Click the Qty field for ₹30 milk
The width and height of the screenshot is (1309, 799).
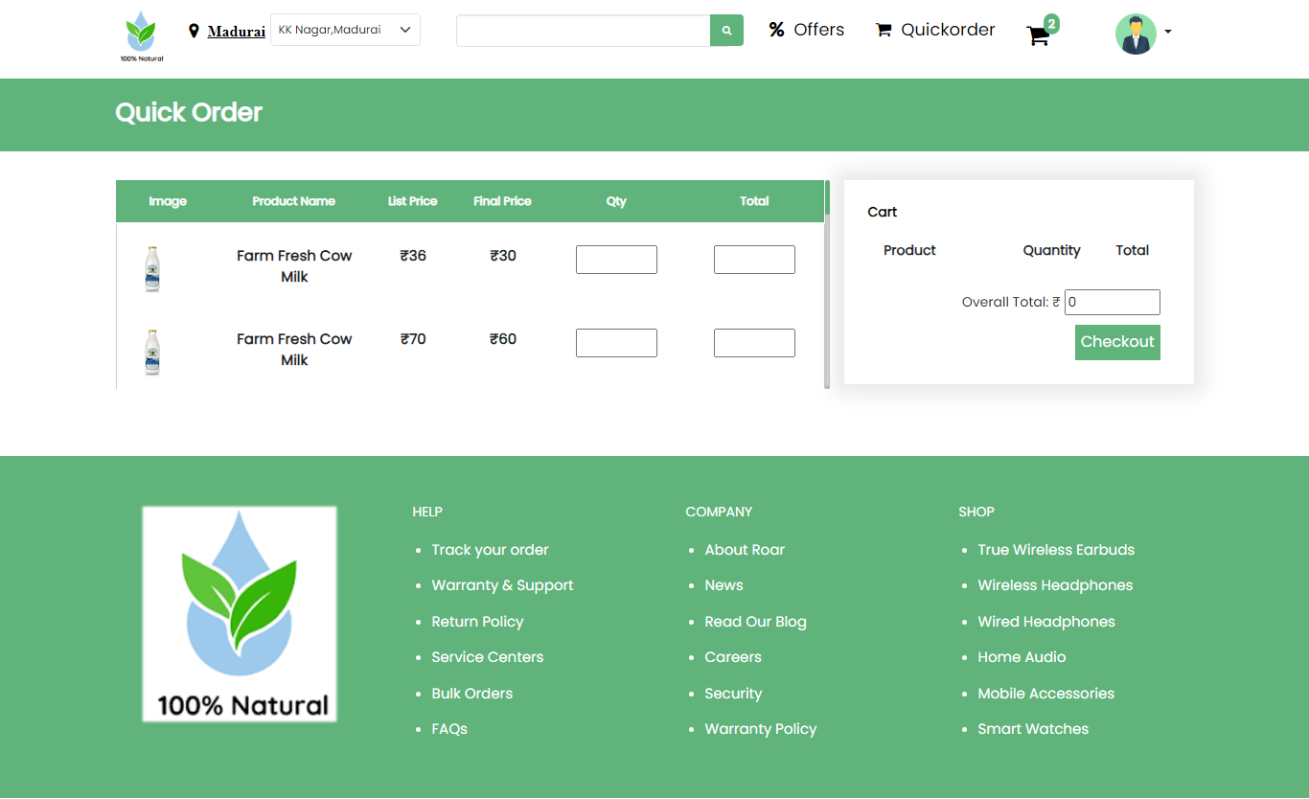(616, 260)
